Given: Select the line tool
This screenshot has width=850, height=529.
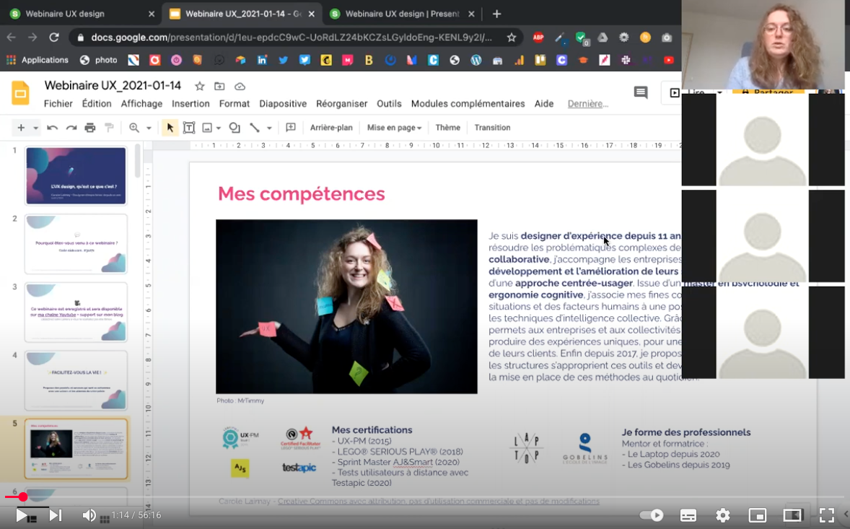Looking at the screenshot, I should click(x=254, y=128).
